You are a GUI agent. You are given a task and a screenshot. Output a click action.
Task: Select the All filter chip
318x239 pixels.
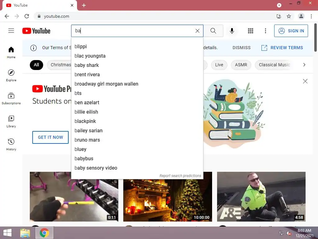pos(36,65)
